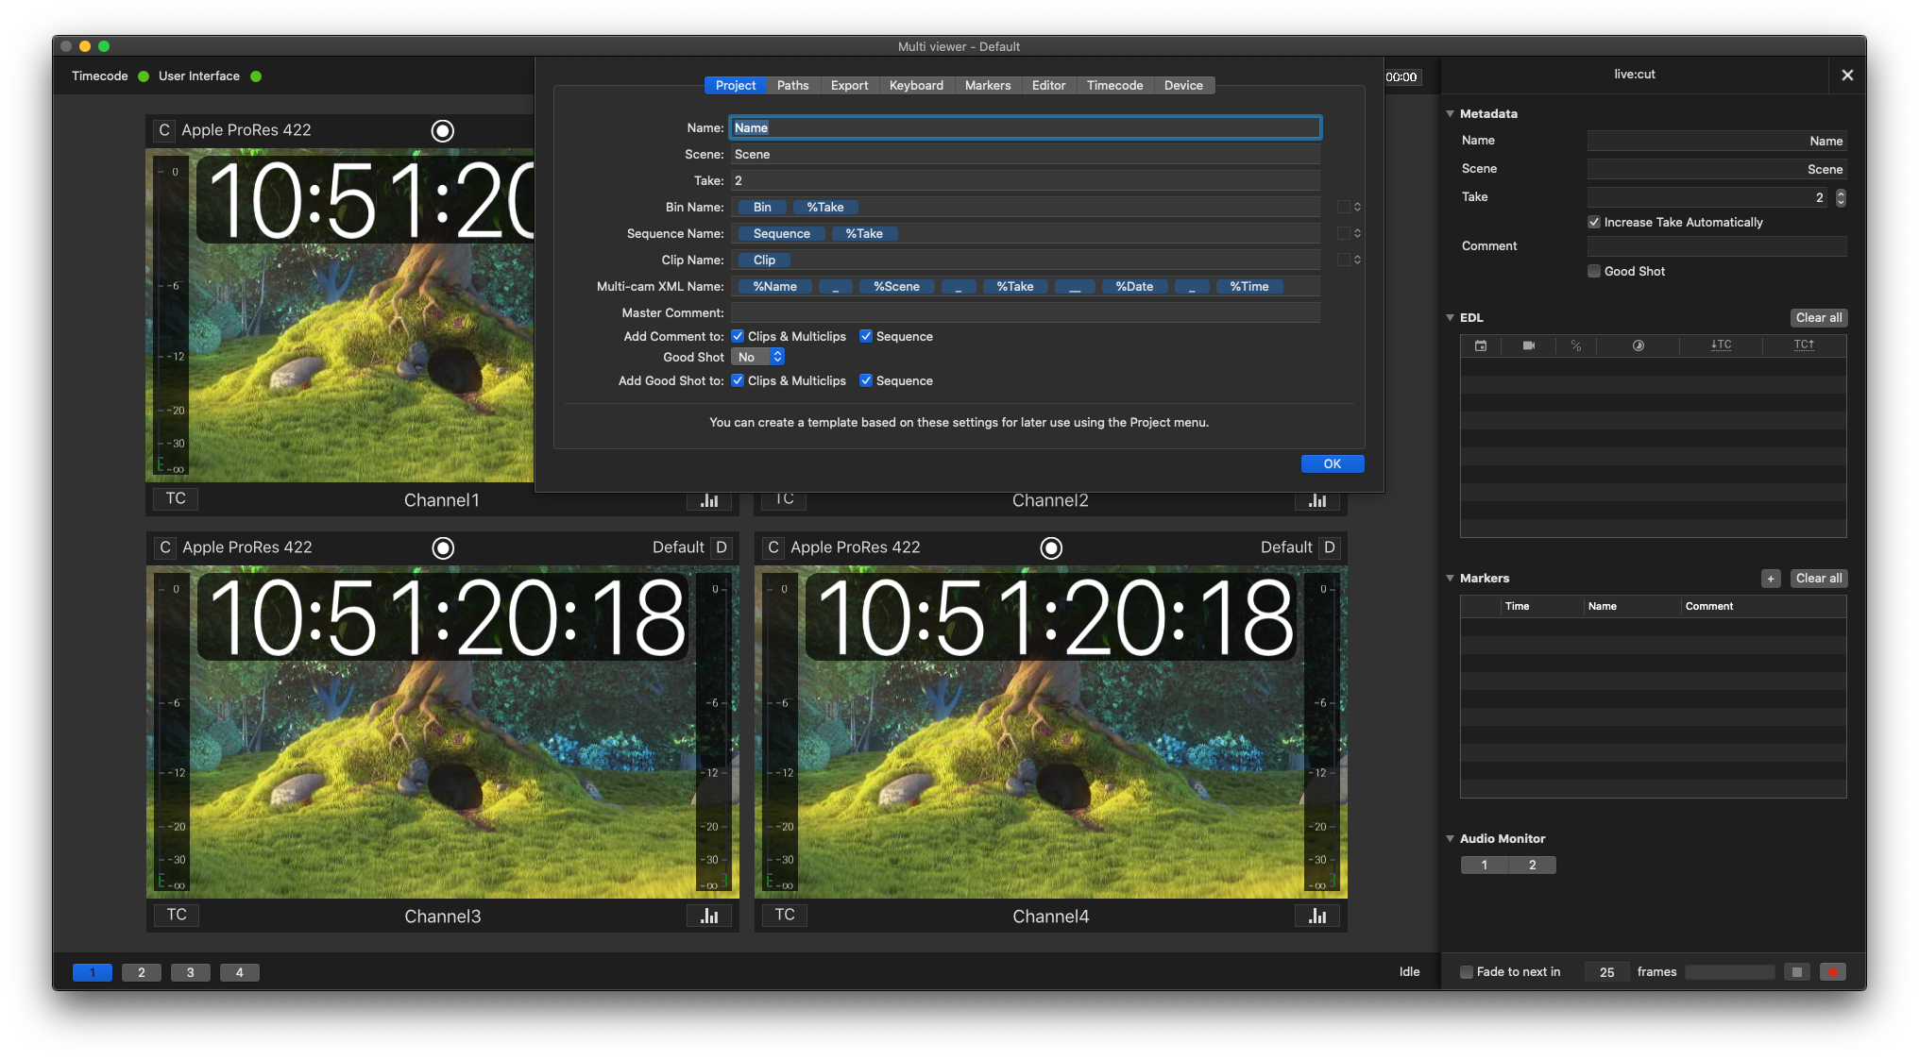Click the Scene field in Project tab
Screen dimensions: 1919x1060
click(1025, 154)
